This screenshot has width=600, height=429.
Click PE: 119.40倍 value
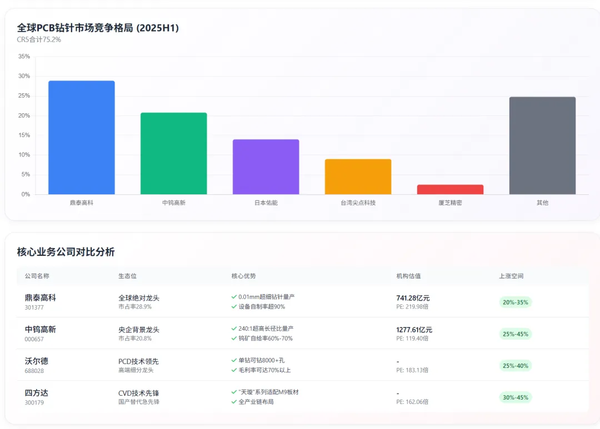pyautogui.click(x=412, y=339)
